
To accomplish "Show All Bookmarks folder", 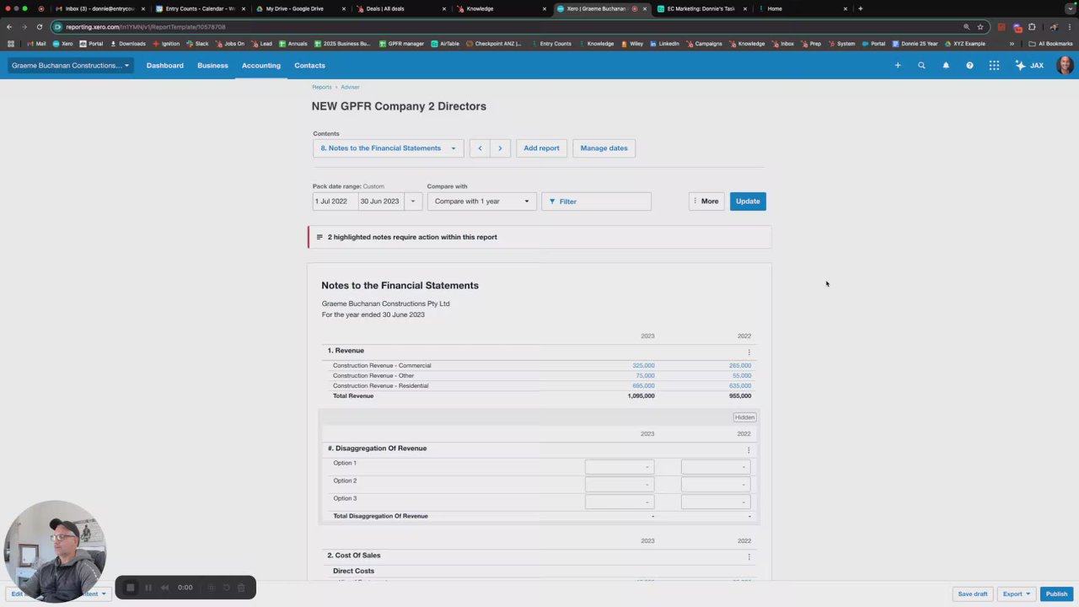I will point(1050,44).
